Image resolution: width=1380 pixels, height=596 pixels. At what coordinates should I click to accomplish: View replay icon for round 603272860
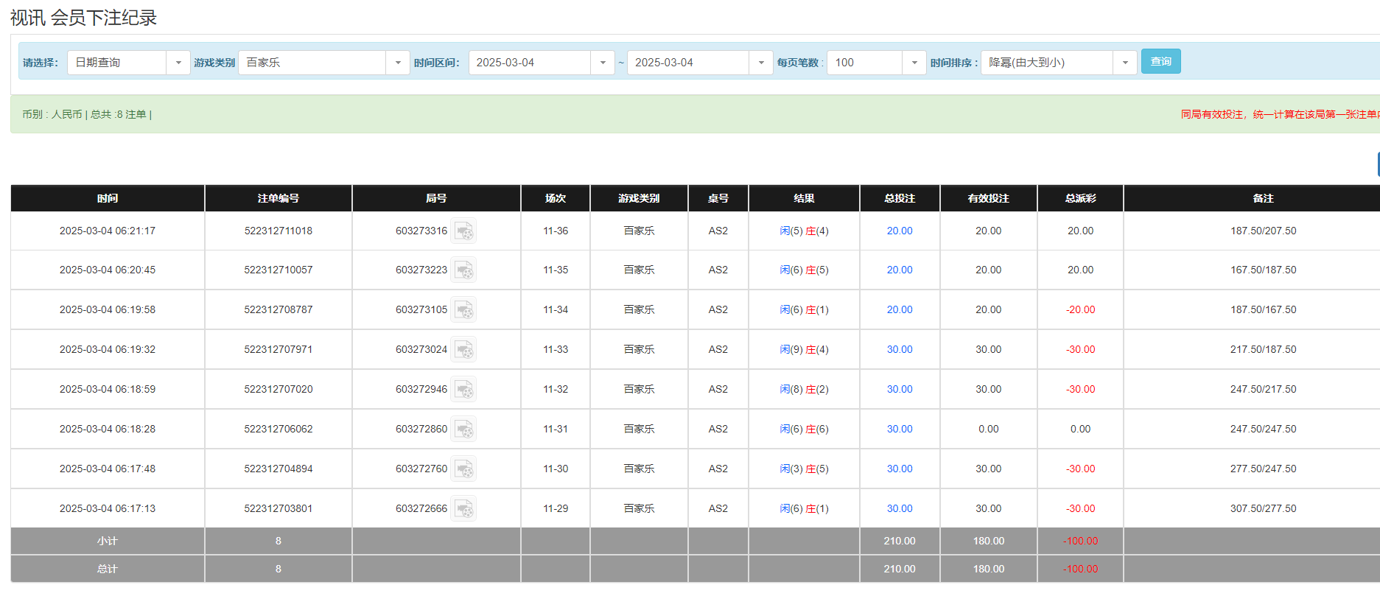(463, 430)
